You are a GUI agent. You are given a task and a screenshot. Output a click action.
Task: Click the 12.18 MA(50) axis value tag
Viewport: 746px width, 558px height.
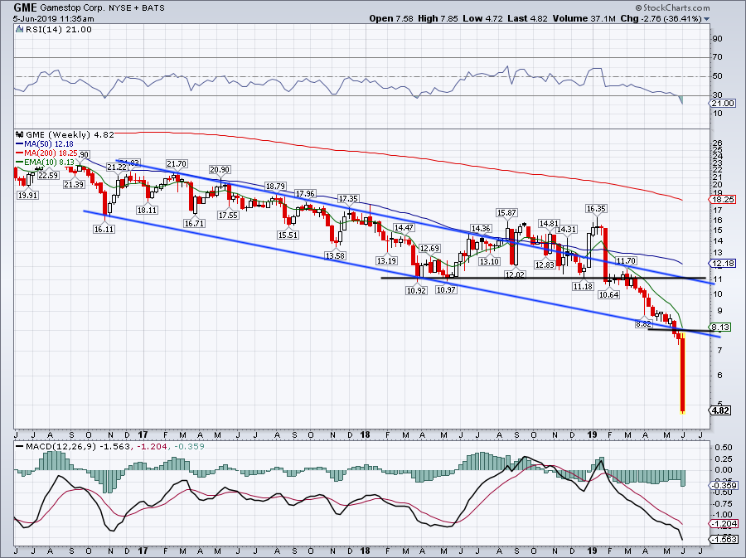pyautogui.click(x=725, y=264)
